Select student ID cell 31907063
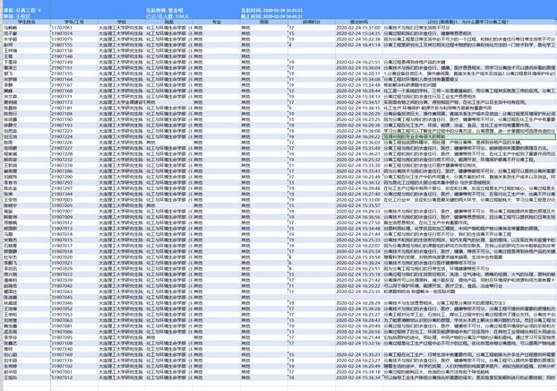Screen dimensions: 557x391 74,320
